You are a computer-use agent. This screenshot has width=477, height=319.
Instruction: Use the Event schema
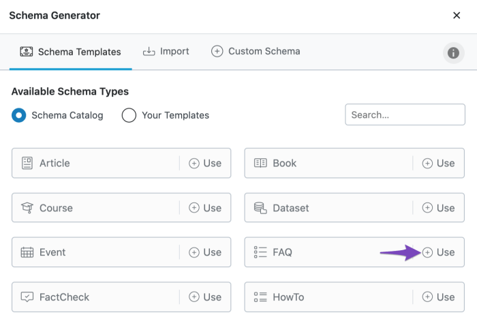[x=205, y=252]
